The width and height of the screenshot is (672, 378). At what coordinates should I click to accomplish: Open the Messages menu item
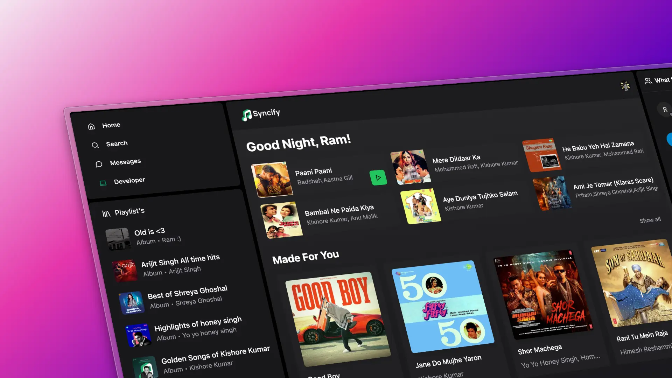125,162
